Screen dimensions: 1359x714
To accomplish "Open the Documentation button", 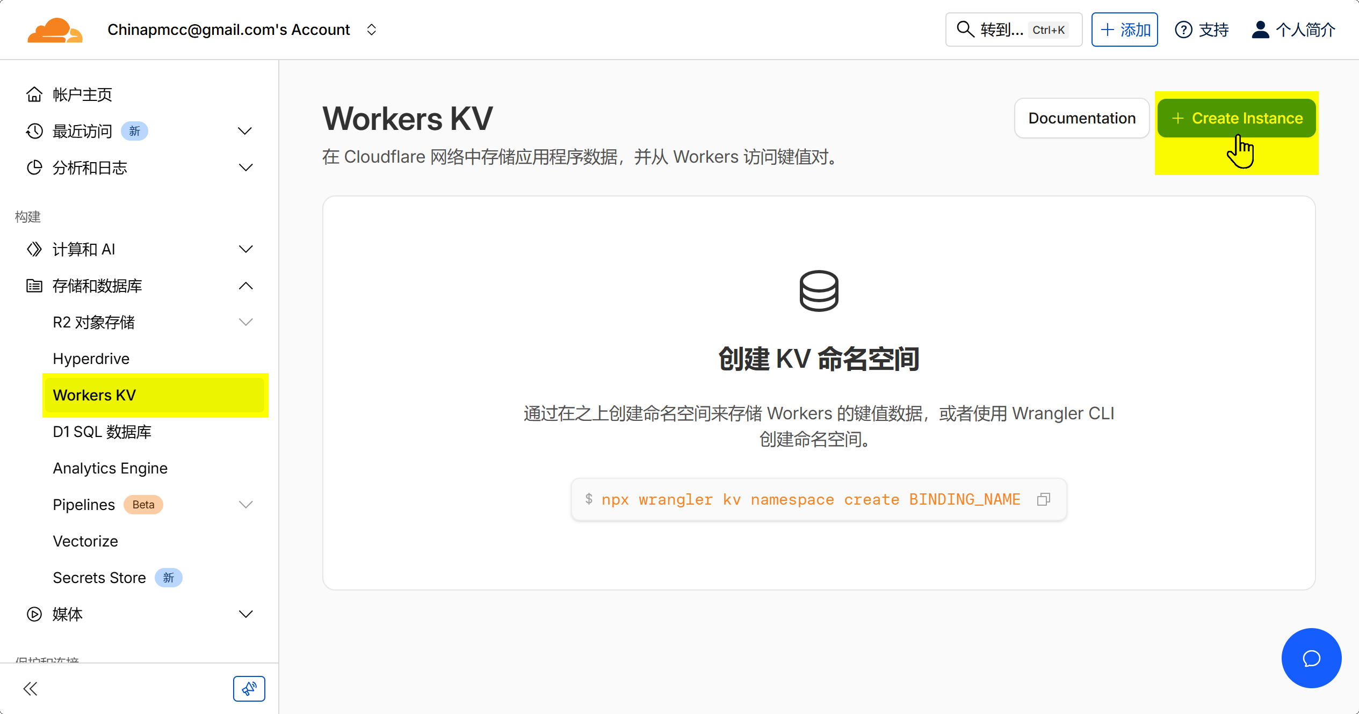I will click(x=1082, y=118).
